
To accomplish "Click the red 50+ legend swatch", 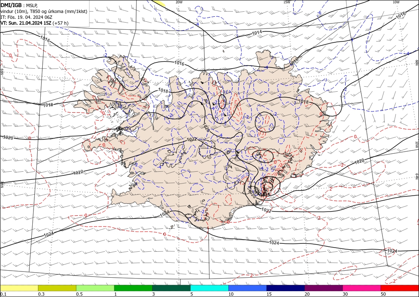I will pos(400,288).
